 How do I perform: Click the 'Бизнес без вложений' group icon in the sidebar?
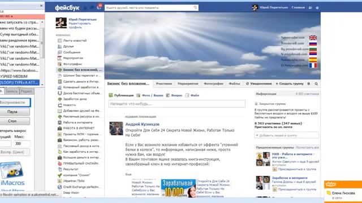59,70
